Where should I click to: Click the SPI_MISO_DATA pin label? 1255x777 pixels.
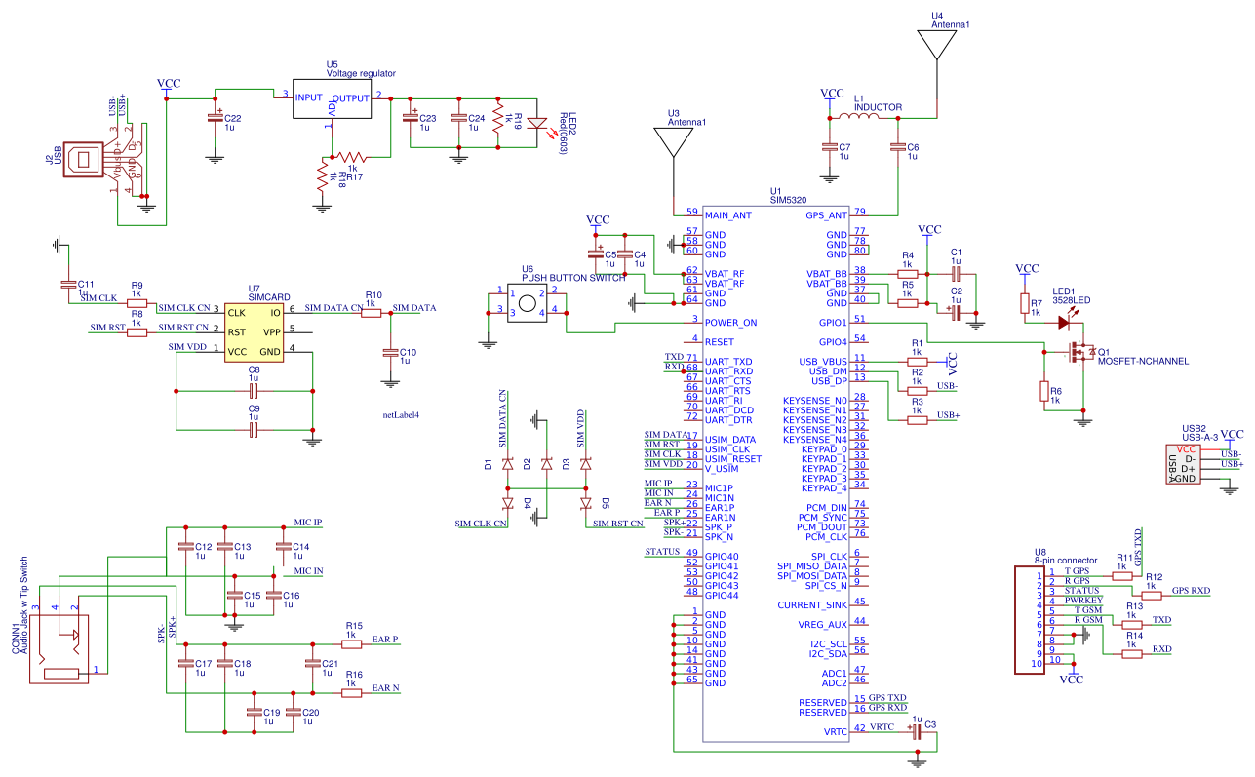click(x=812, y=566)
